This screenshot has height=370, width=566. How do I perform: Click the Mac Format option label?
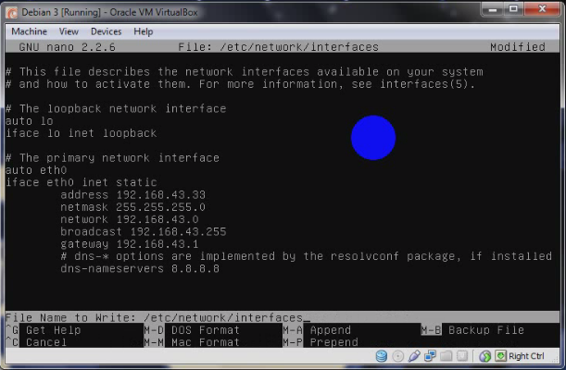(x=206, y=342)
